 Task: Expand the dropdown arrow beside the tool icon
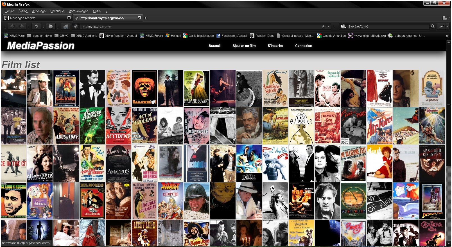[x=447, y=26]
